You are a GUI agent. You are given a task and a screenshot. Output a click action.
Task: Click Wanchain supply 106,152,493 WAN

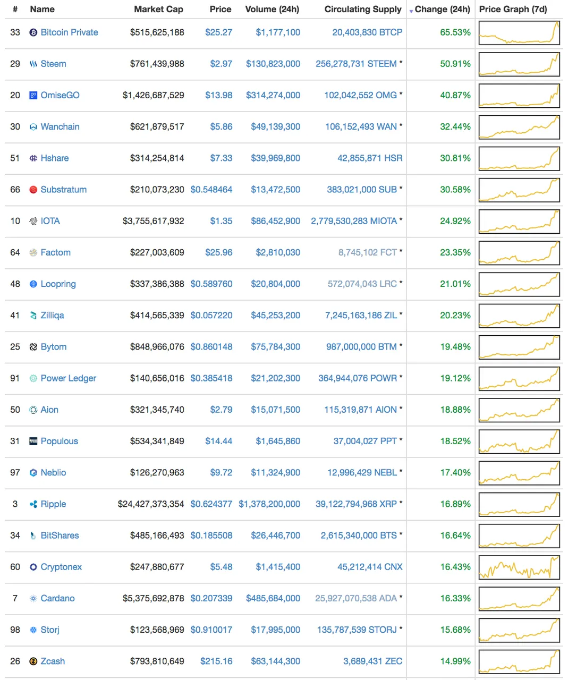click(361, 126)
